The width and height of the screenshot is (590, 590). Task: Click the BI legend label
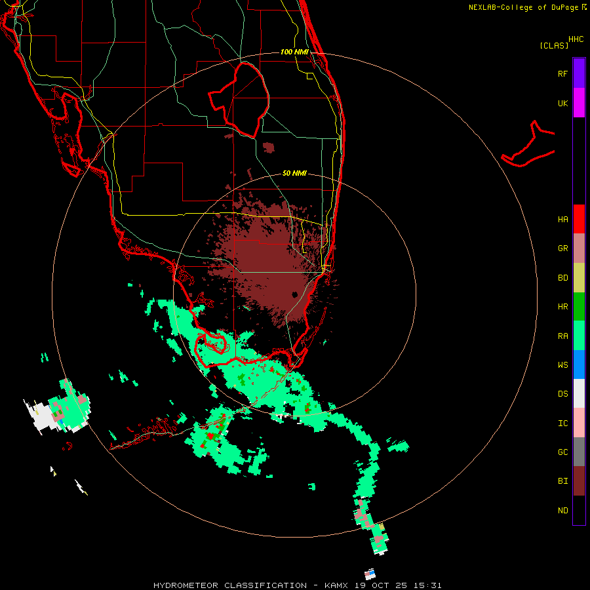point(562,481)
